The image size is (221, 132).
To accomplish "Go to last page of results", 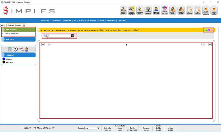I will click(x=210, y=45).
